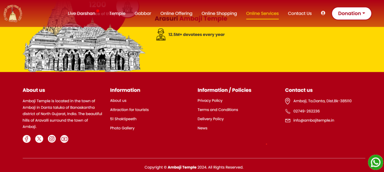Open the Temple menu item
This screenshot has height=172, width=384.
click(117, 13)
